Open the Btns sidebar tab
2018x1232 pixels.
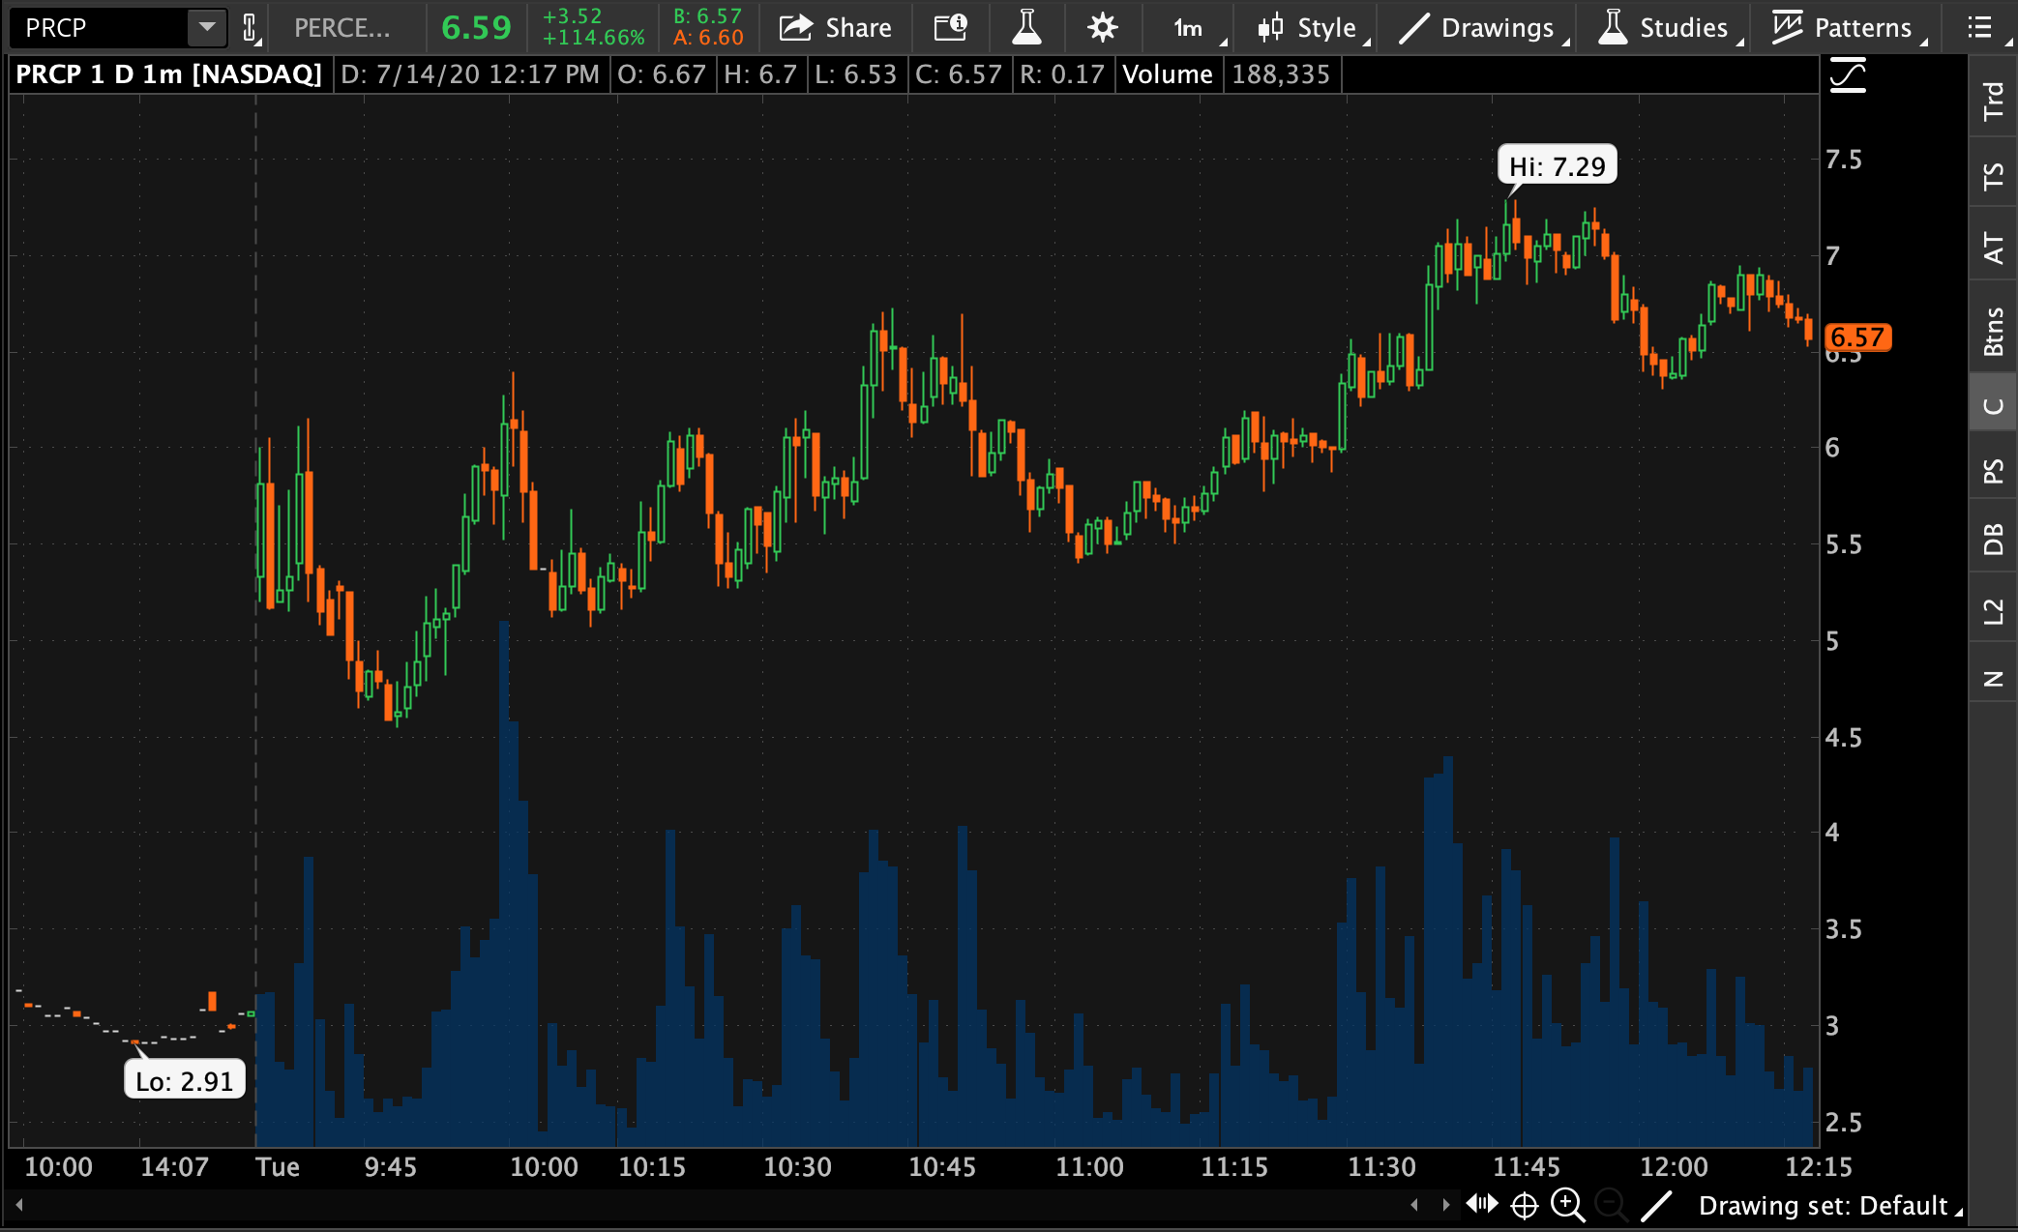click(x=1993, y=331)
